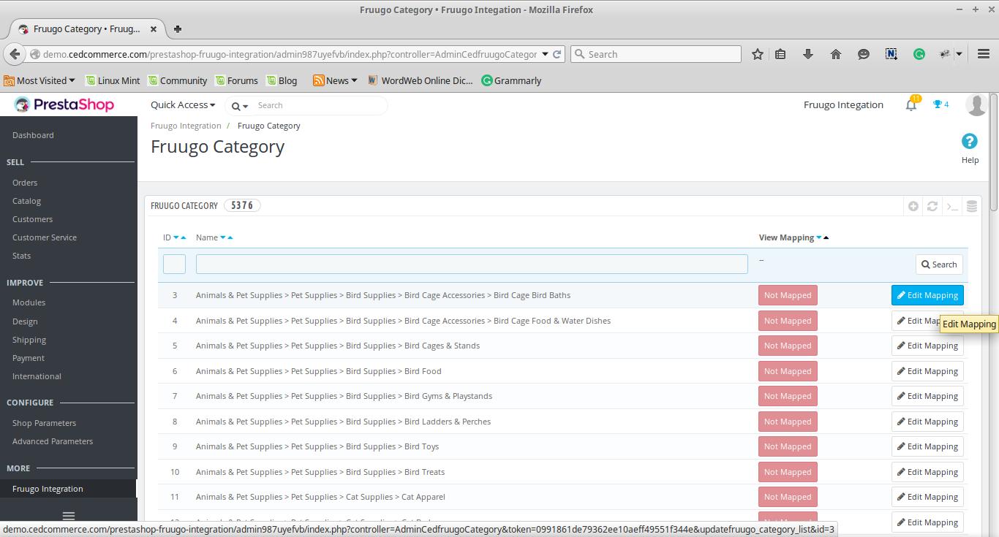Screen dimensions: 999x537
Task: Select Catalog in the sidebar menu
Action: (x=26, y=201)
